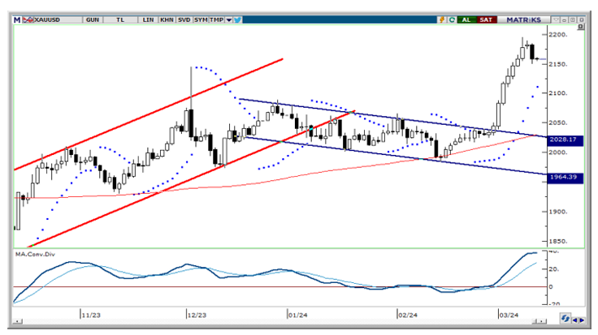Open the TL currency selector
Viewport: 598px width, 335px height.
[120, 19]
